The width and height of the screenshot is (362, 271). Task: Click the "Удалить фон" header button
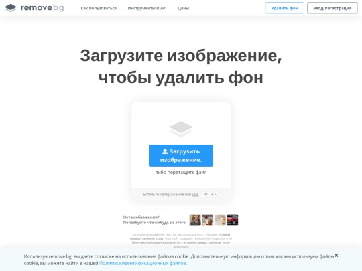coord(284,8)
